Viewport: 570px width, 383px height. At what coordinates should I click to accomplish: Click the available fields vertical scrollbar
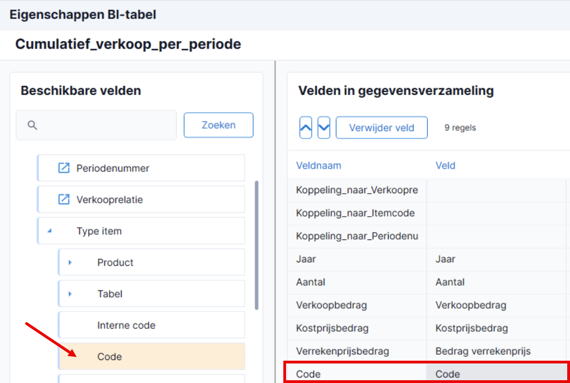pyautogui.click(x=257, y=245)
